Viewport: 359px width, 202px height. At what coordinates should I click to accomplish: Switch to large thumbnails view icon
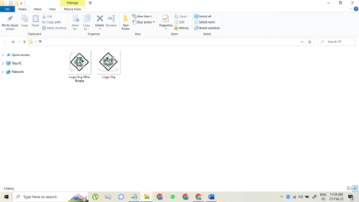pos(355,188)
